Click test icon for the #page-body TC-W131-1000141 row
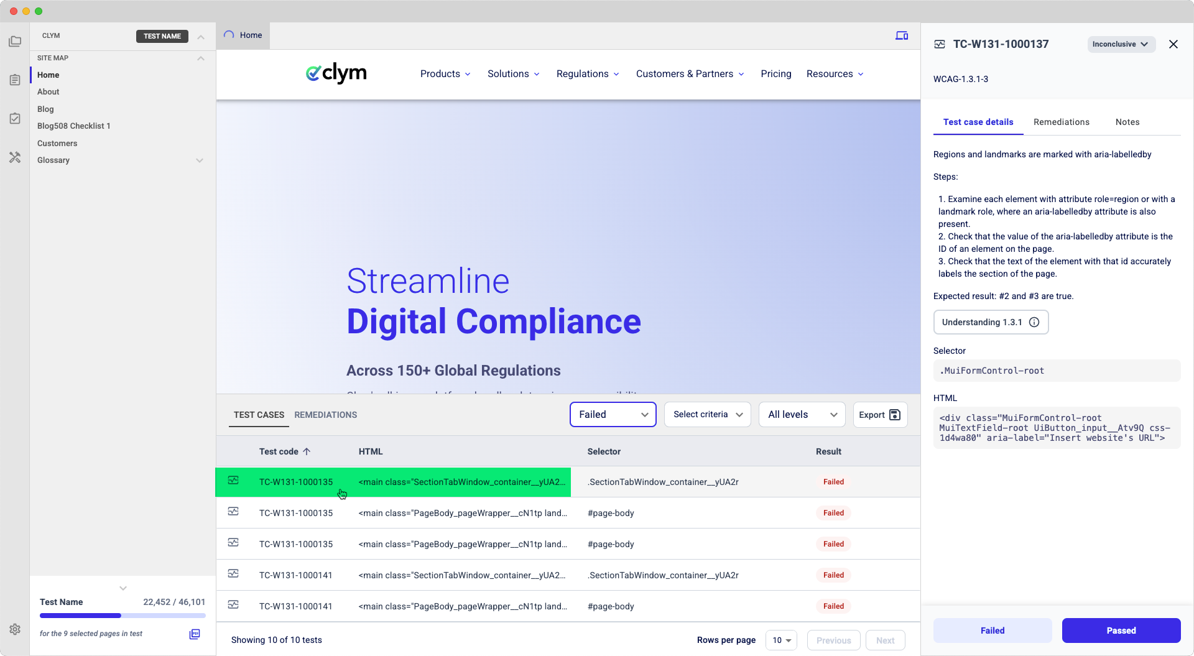Image resolution: width=1194 pixels, height=656 pixels. pyautogui.click(x=233, y=604)
